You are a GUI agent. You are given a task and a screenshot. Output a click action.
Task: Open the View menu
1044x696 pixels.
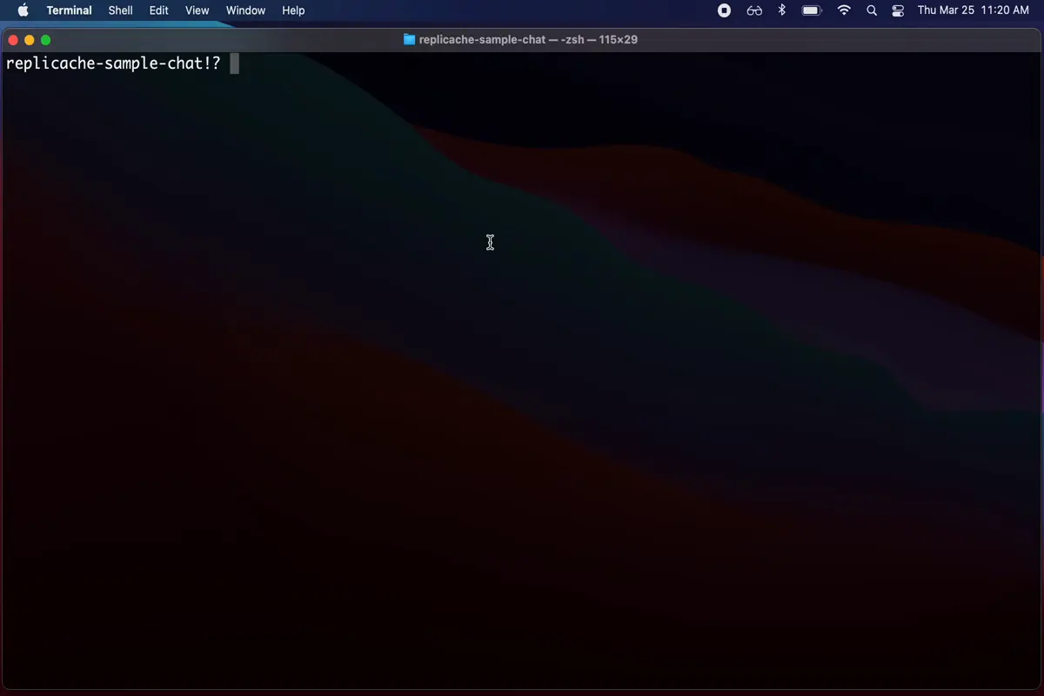click(197, 10)
